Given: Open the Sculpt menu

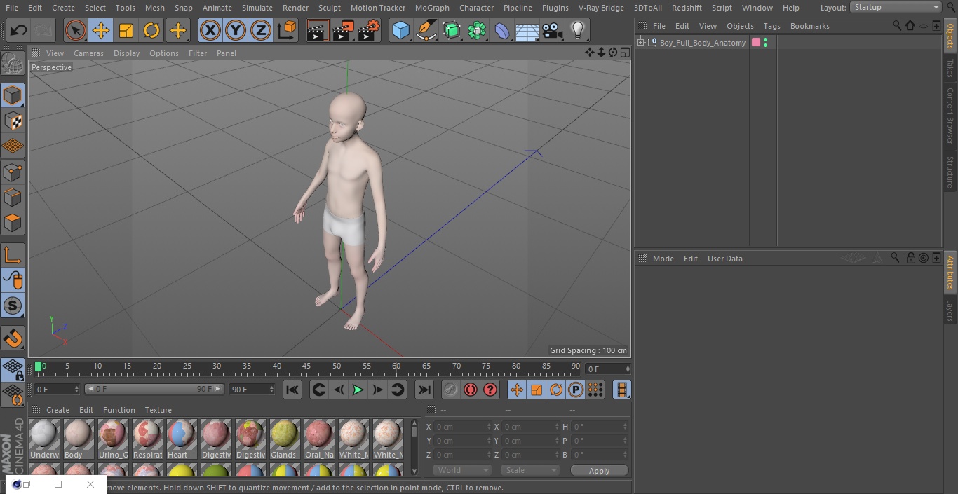Looking at the screenshot, I should pyautogui.click(x=329, y=8).
